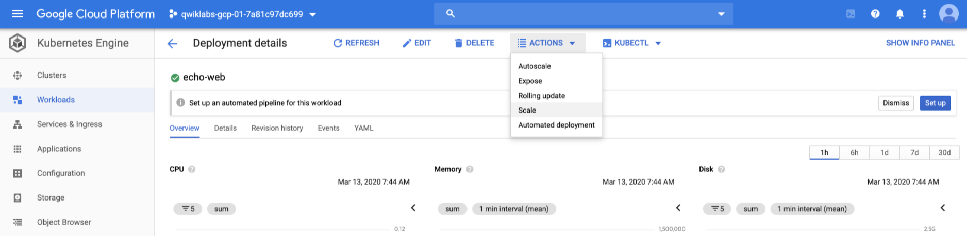Open the help question mark icon
This screenshot has height=236, width=967.
point(875,14)
